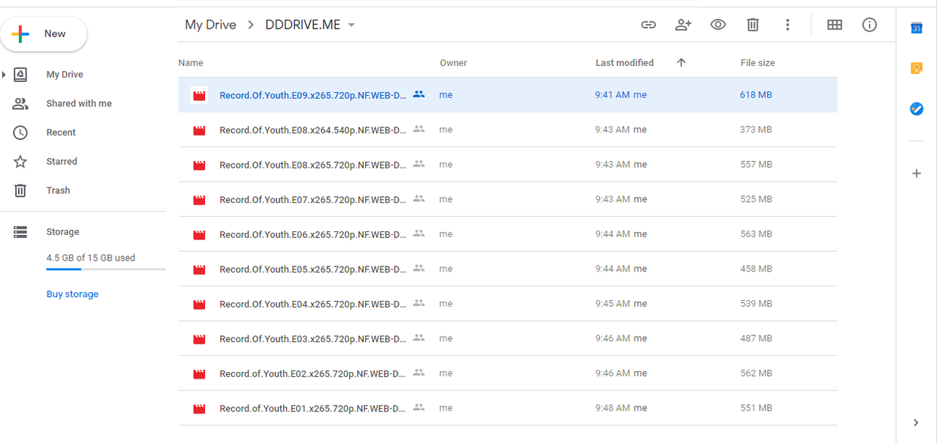The width and height of the screenshot is (937, 443).
Task: Select file Record.Of.Youth.E05.x265.720p
Action: coord(507,269)
